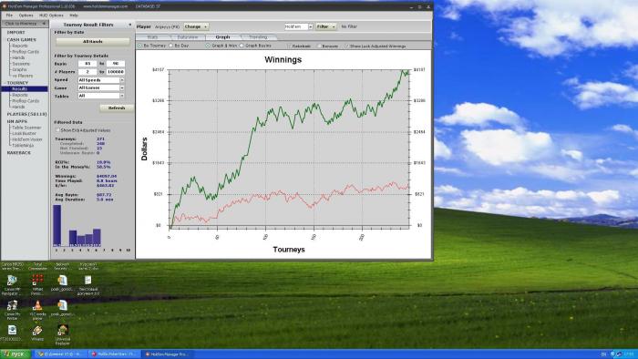Image resolution: width=638 pixels, height=359 pixels.
Task: Open Leak Buster under HM Apps
Action: (x=24, y=133)
